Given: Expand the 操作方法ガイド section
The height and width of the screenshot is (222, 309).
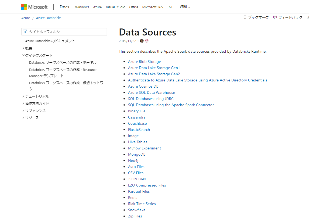Looking at the screenshot, I should tap(23, 103).
